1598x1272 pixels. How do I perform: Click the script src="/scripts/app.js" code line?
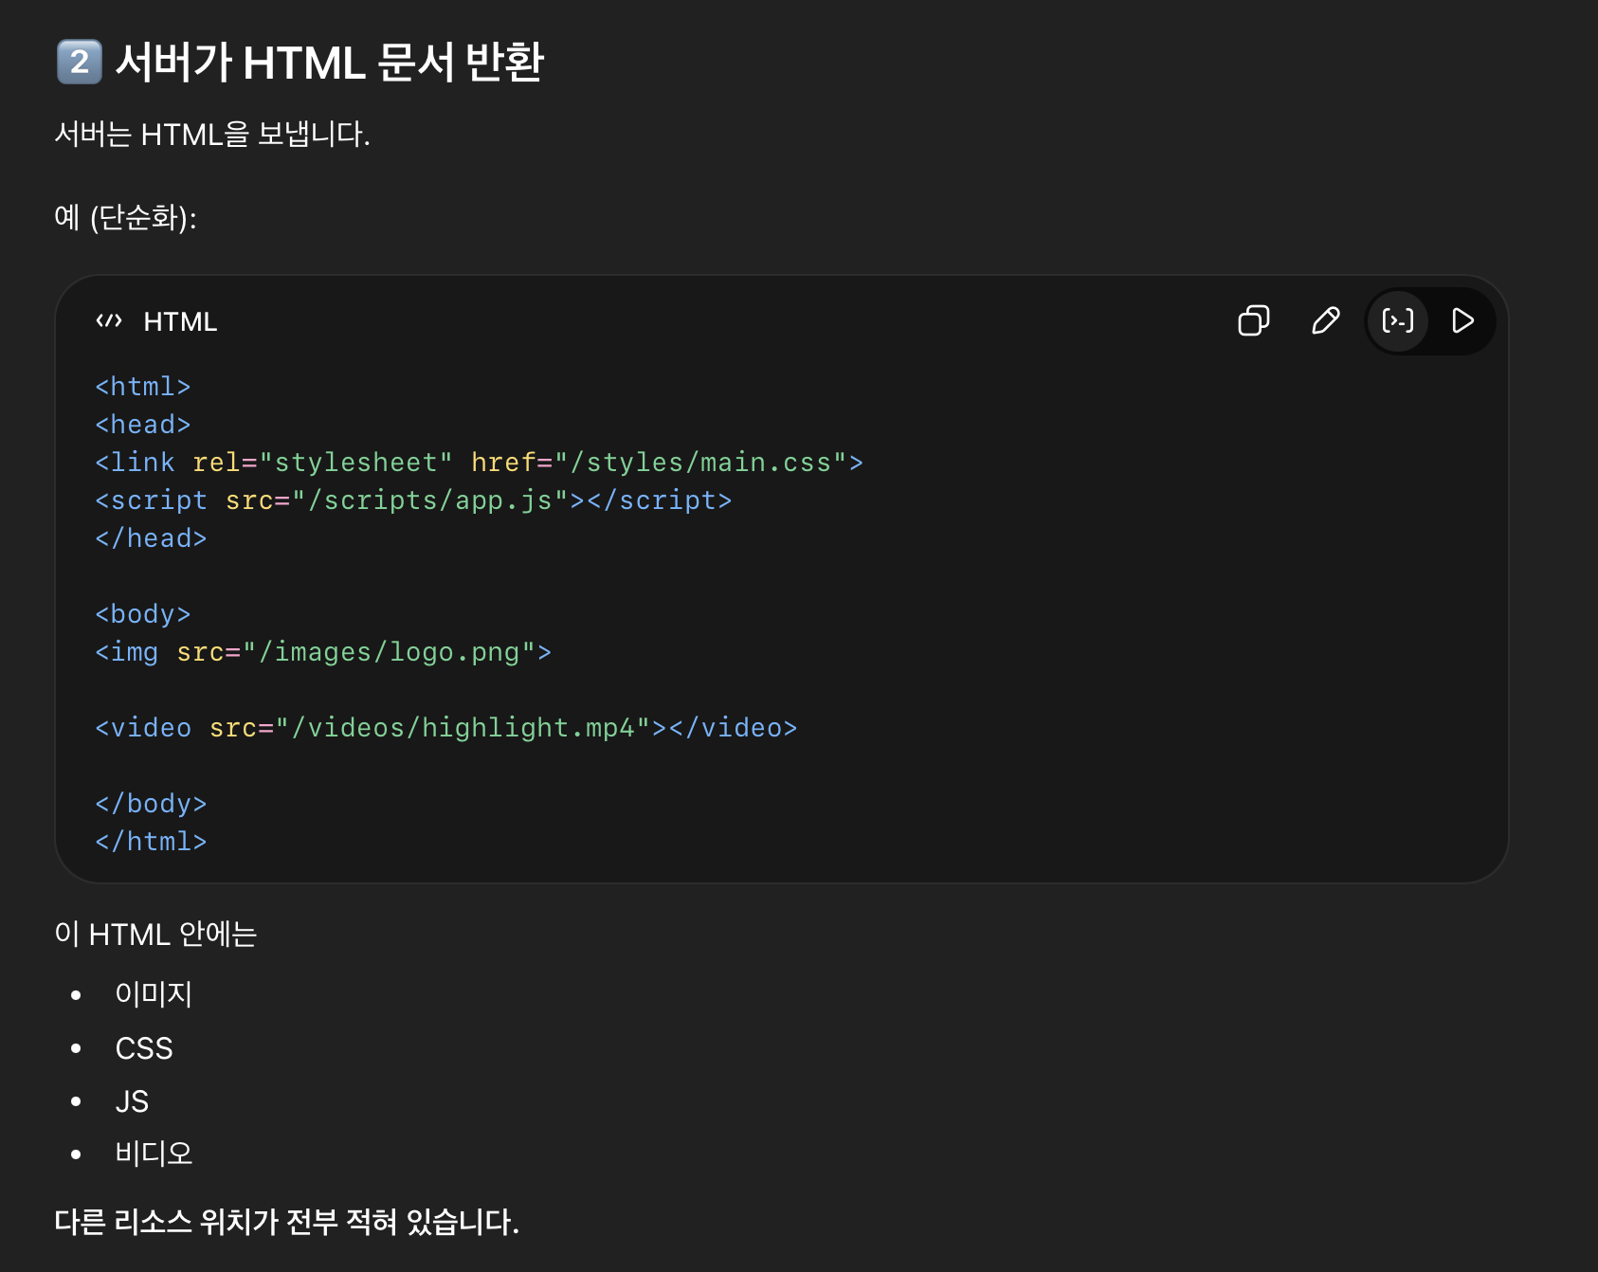[x=413, y=500]
